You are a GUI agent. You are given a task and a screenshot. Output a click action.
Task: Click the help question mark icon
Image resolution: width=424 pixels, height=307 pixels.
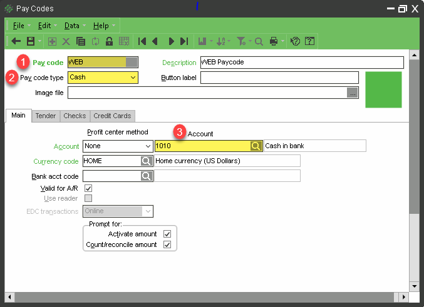point(309,41)
